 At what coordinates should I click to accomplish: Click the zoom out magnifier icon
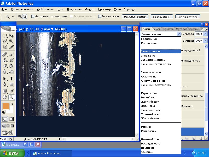coord(25,16)
